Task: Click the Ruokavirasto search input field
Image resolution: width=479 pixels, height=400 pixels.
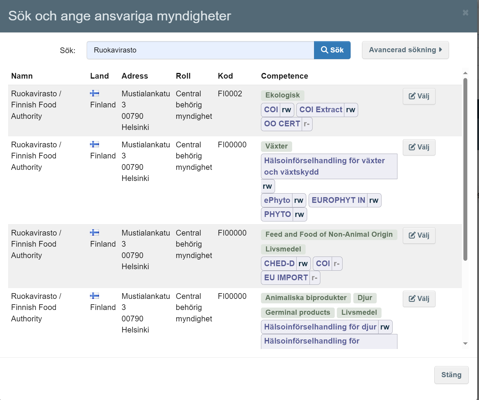Action: 200,50
